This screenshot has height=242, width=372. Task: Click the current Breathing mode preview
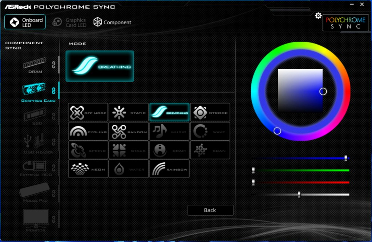click(x=100, y=66)
